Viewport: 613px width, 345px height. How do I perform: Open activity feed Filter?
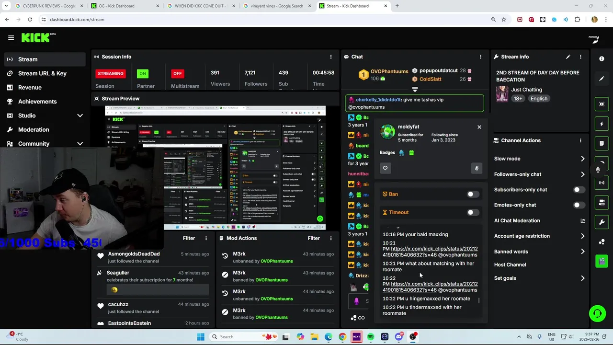coord(189,238)
